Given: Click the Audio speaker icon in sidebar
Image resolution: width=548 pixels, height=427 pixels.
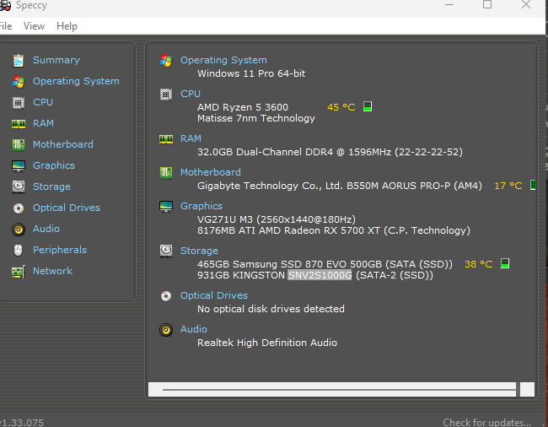Looking at the screenshot, I should [19, 230].
